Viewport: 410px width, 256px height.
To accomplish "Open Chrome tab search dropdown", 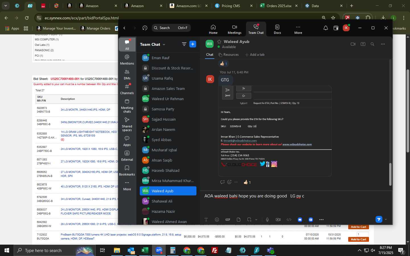I will [x=5, y=5].
